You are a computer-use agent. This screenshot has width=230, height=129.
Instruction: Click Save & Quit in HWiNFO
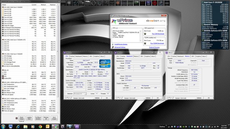(54, 118)
